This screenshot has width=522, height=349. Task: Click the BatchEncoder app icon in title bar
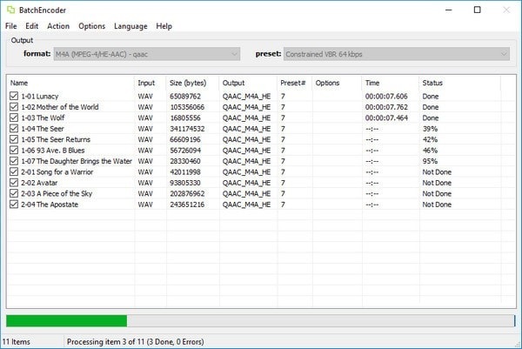[10, 10]
